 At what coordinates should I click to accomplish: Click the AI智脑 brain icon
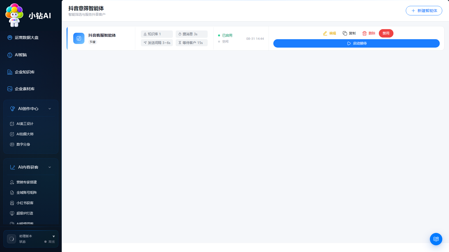(10, 55)
